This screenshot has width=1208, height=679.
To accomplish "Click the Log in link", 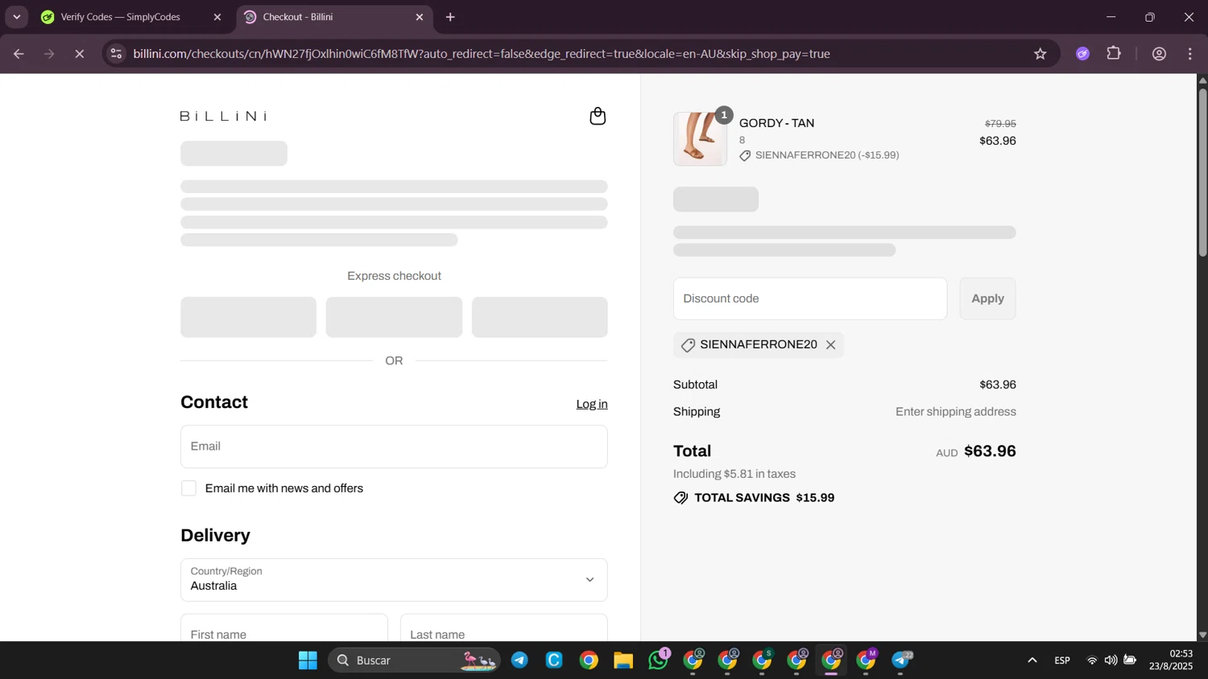I will click(592, 404).
